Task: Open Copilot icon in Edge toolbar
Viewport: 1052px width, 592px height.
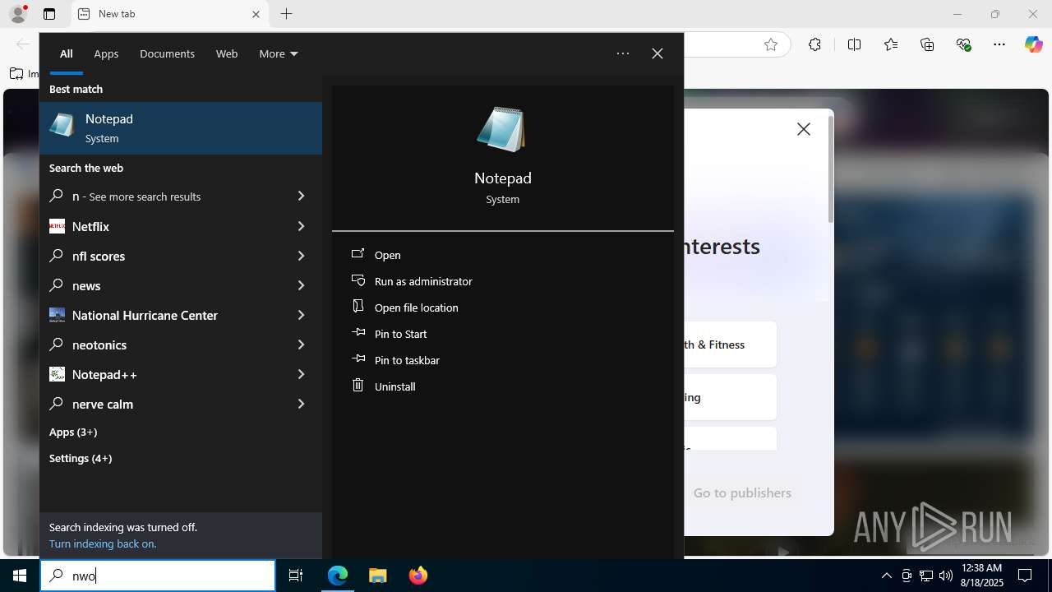Action: [x=1033, y=45]
